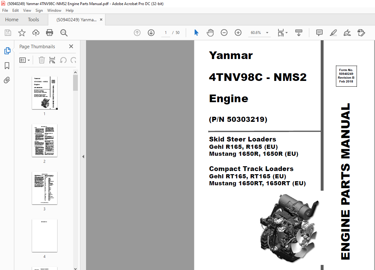Delete selected page with trash icon

tap(42, 60)
